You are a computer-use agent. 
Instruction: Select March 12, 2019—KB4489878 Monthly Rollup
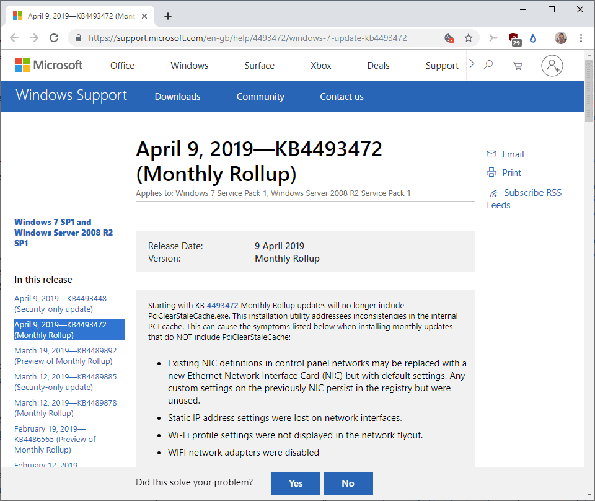tap(66, 407)
